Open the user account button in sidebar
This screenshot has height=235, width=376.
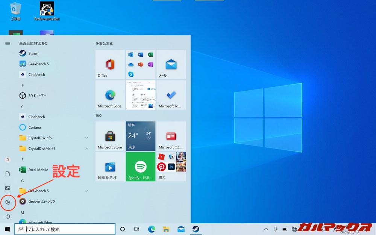[8, 159]
